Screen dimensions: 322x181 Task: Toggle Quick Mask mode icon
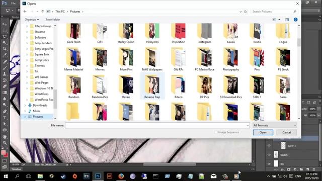pos(5,161)
